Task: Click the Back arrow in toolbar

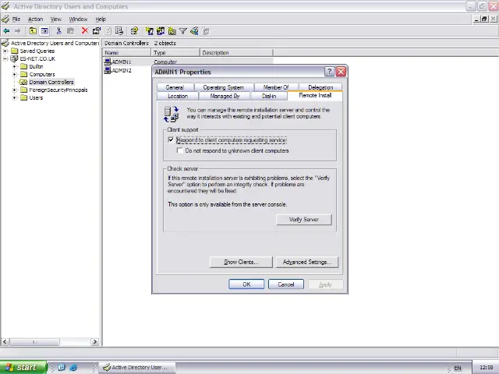Action: (7, 31)
